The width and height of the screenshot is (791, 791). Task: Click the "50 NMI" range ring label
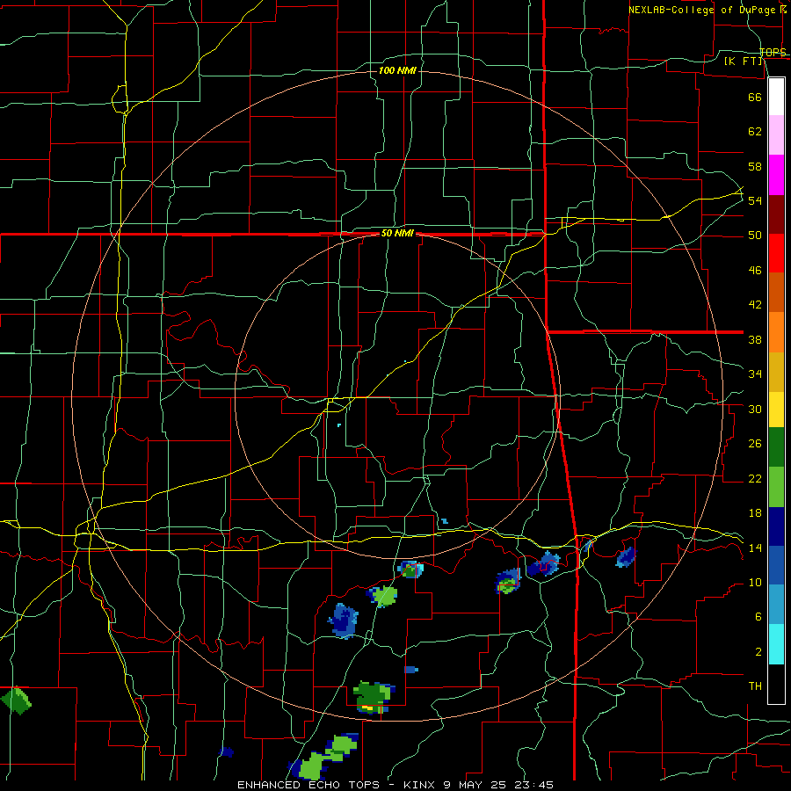(397, 233)
